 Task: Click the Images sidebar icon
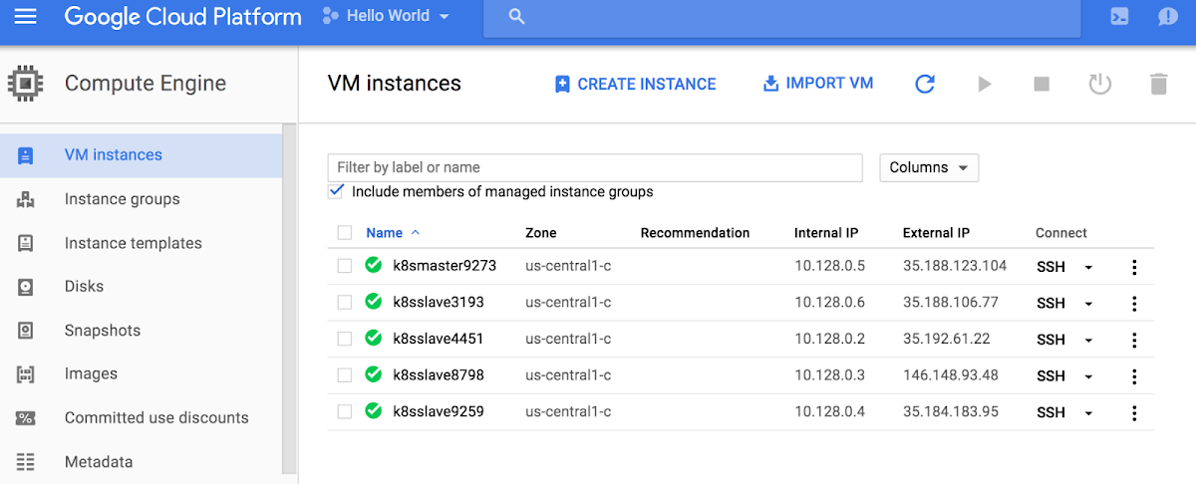pos(26,374)
